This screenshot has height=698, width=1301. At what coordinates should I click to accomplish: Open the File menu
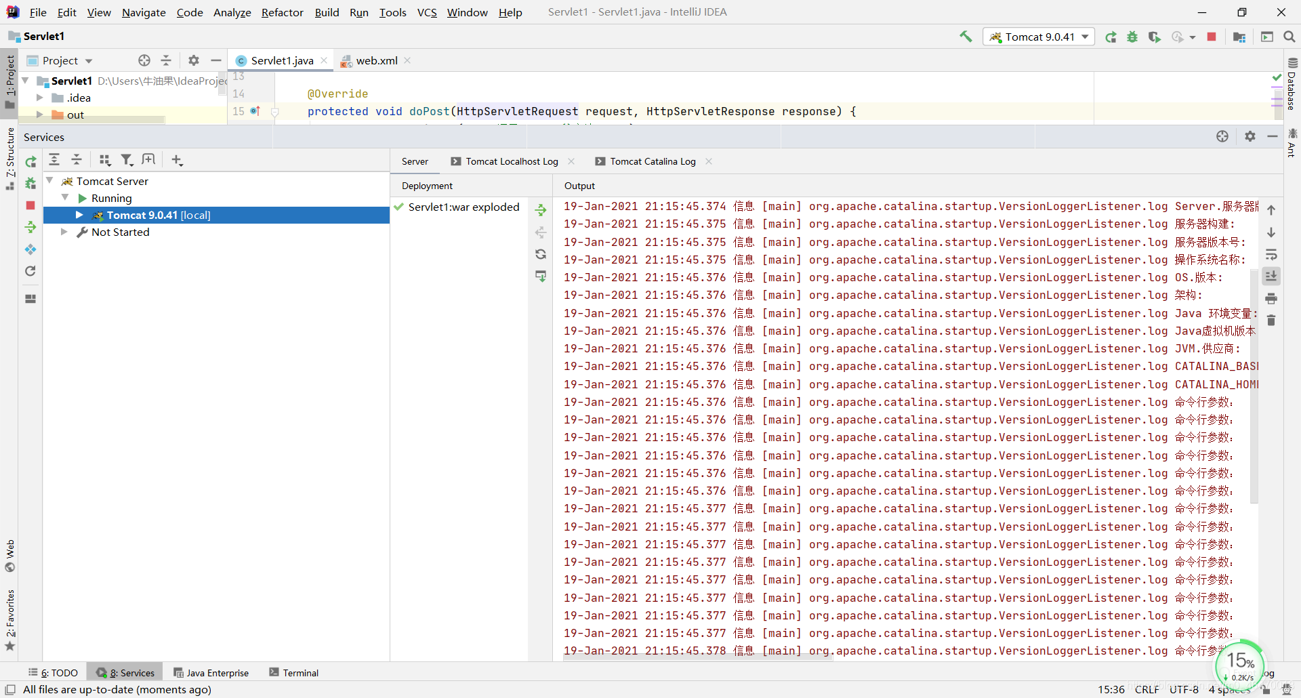[x=38, y=12]
